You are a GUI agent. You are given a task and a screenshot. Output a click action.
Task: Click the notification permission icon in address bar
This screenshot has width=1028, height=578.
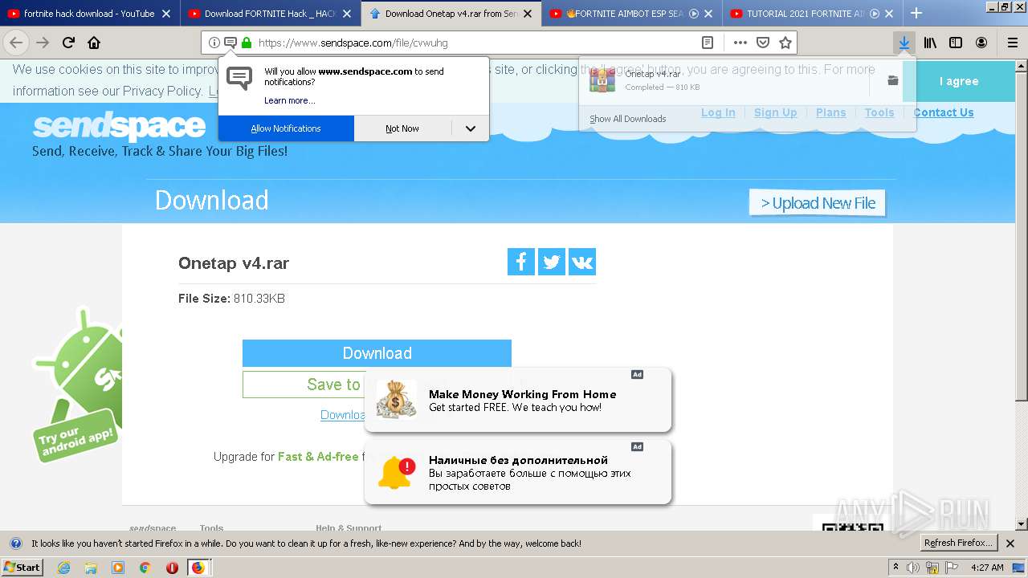coord(230,43)
